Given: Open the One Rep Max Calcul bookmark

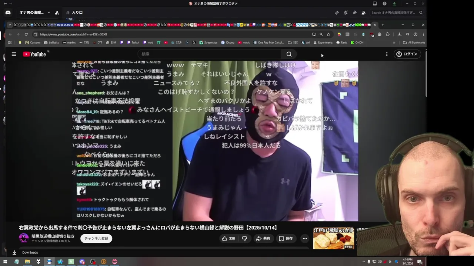Looking at the screenshot, I should pos(268,42).
